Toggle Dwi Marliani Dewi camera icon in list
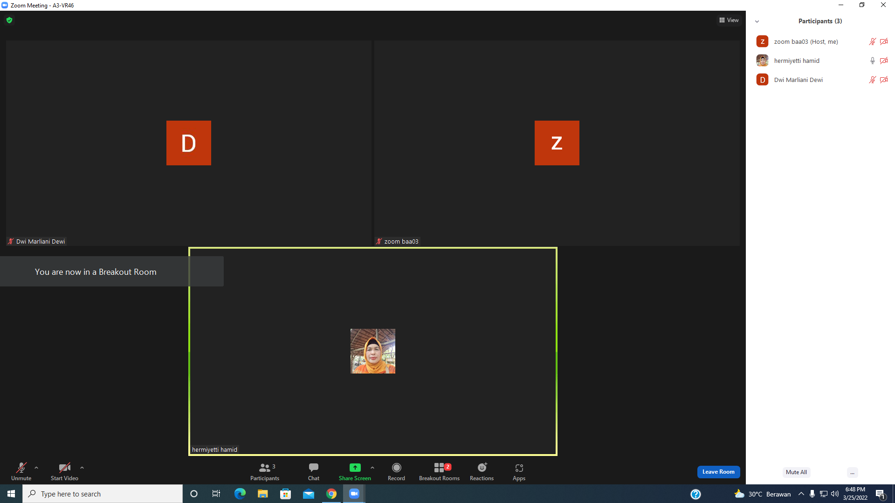 click(x=884, y=80)
